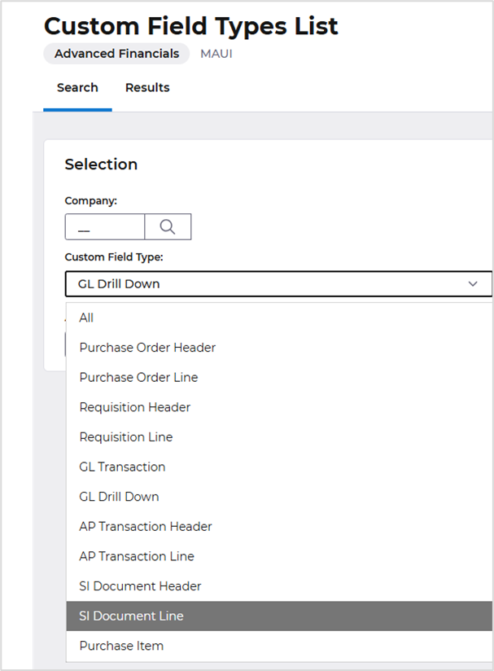Click the MAUI label link
This screenshot has height=671, width=494.
216,54
